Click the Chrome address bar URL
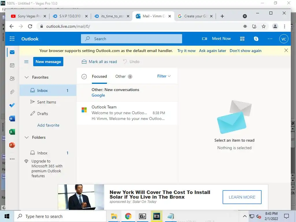The image size is (296, 222). pos(68,26)
